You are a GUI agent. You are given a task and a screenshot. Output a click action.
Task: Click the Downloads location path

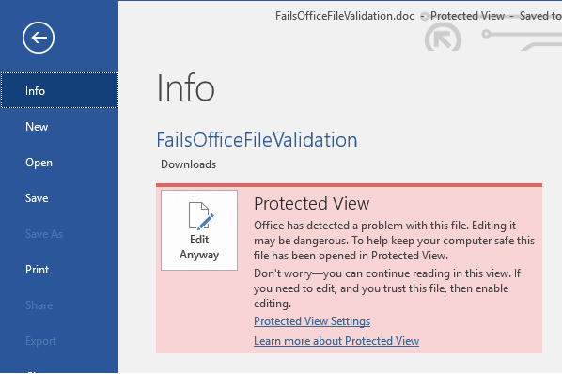tap(189, 164)
